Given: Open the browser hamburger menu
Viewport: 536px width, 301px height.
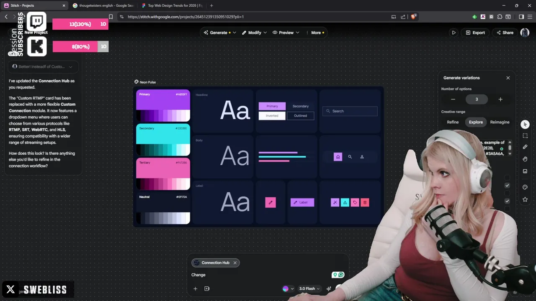Looking at the screenshot, I should 530,17.
